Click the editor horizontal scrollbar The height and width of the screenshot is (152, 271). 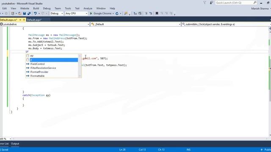140,138
